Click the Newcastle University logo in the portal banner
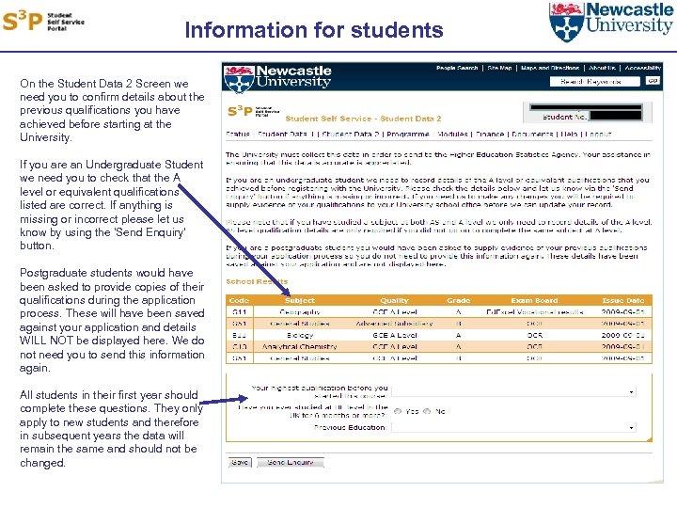Screen dimensions: 677x508 [277, 79]
